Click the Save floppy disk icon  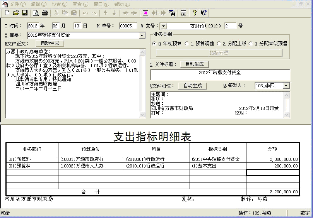coord(25,13)
